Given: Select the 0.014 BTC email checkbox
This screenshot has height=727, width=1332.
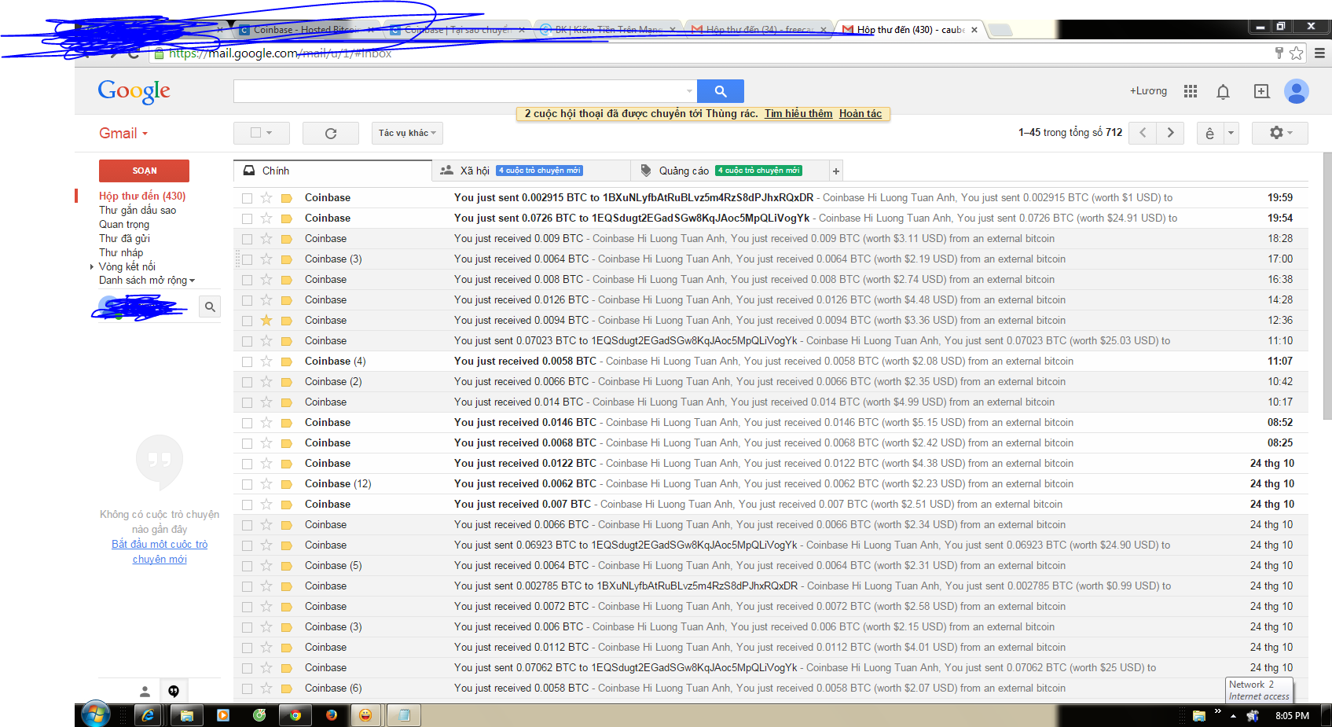Looking at the screenshot, I should (x=248, y=402).
